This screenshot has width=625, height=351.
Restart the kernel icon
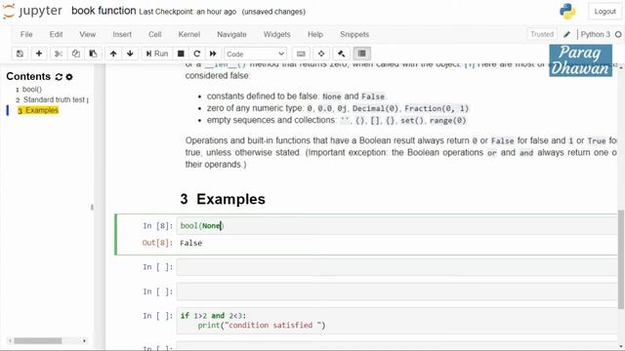point(196,54)
